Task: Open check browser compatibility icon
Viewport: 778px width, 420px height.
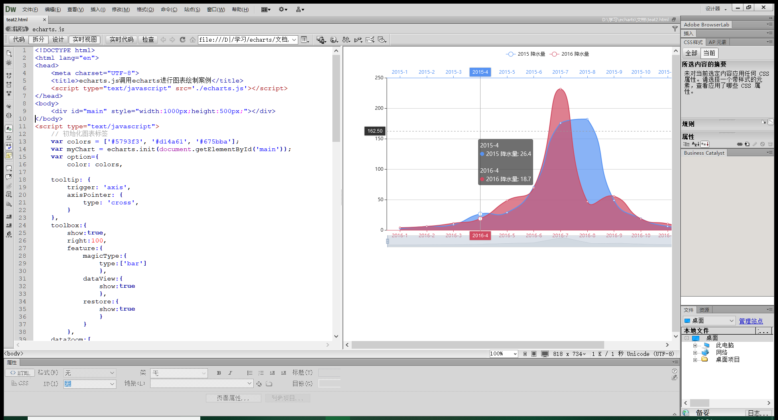Action: coord(370,39)
